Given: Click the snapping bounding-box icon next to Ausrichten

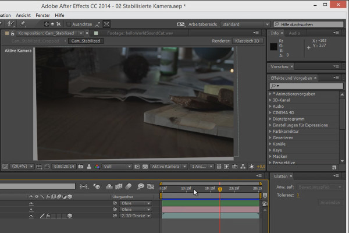Looking at the screenshot, I should [106, 24].
